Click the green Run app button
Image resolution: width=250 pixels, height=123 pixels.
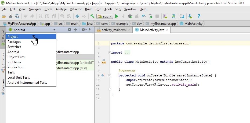[117, 16]
